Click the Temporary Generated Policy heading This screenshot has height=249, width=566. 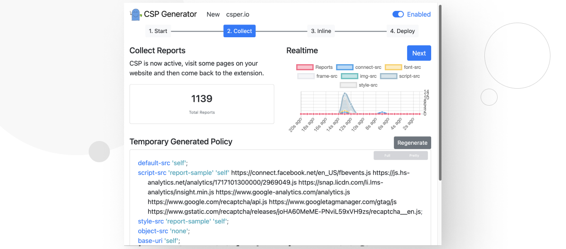[x=181, y=141]
